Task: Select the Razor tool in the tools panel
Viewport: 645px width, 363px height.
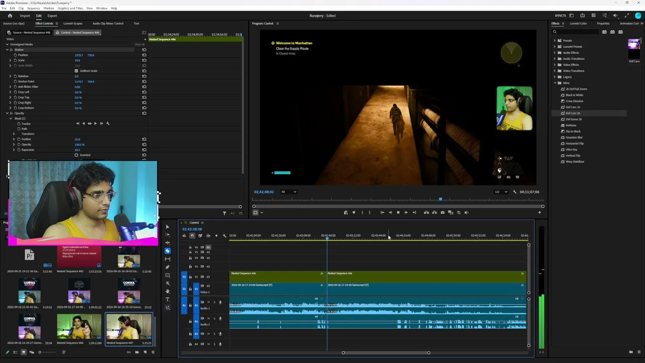Action: (x=168, y=251)
